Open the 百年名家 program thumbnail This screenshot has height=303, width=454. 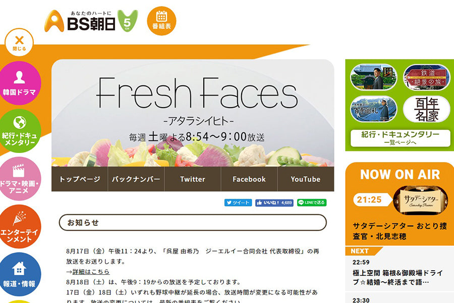(x=427, y=109)
